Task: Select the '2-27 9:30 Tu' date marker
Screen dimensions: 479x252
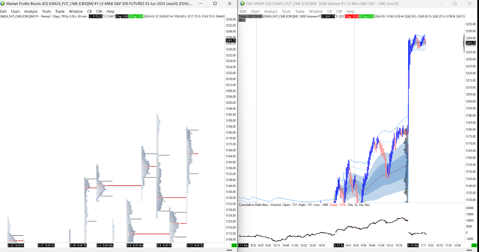Action: tap(46, 245)
